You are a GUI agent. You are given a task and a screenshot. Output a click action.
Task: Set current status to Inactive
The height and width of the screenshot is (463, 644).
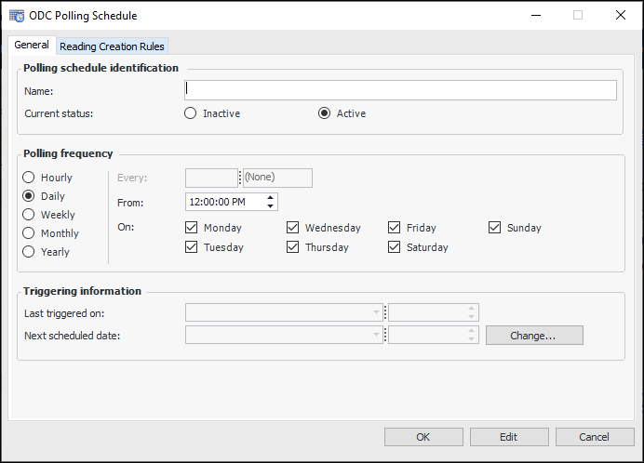191,113
